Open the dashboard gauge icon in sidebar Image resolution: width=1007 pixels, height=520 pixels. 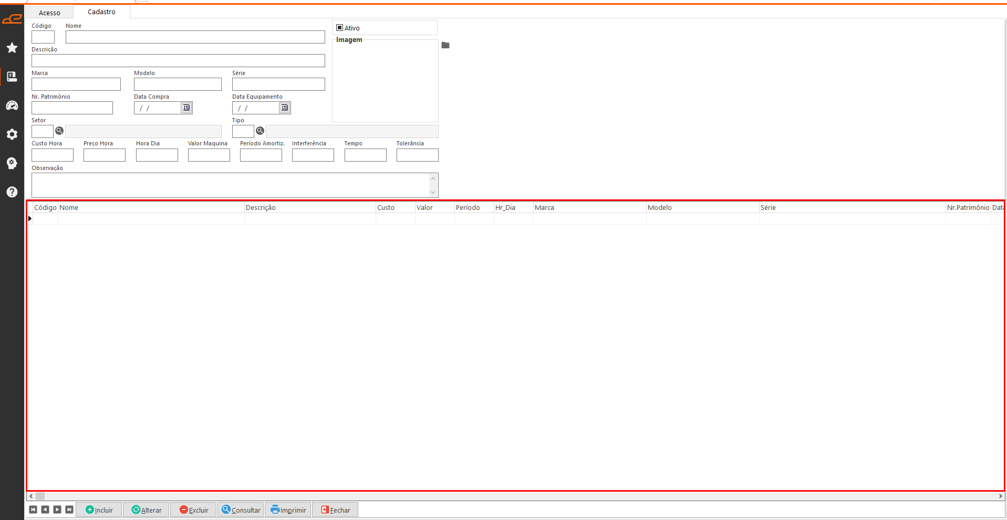[x=12, y=105]
